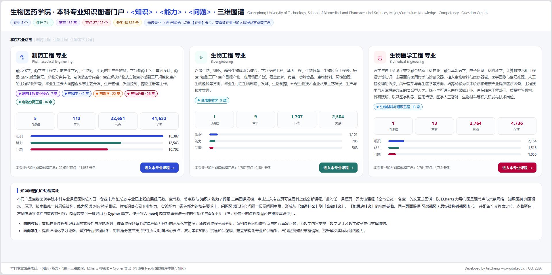The height and width of the screenshot is (275, 552).
Task: Click the 4,736 关系 stat box
Action: [x=517, y=126]
